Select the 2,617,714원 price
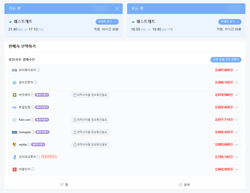This screenshot has width=250, height=193. point(224,120)
